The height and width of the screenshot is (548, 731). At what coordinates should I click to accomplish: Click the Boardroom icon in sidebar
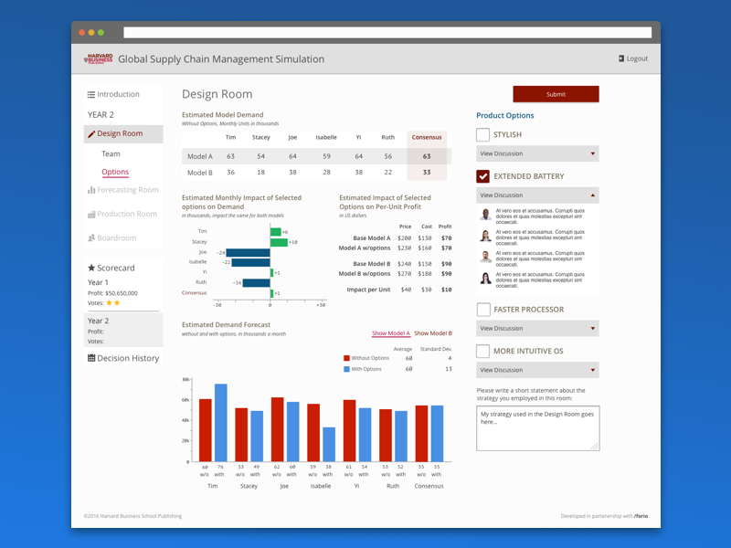91,238
